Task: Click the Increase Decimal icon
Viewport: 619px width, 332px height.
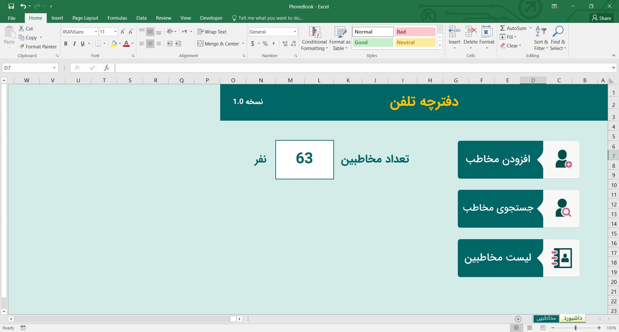Action: click(285, 44)
